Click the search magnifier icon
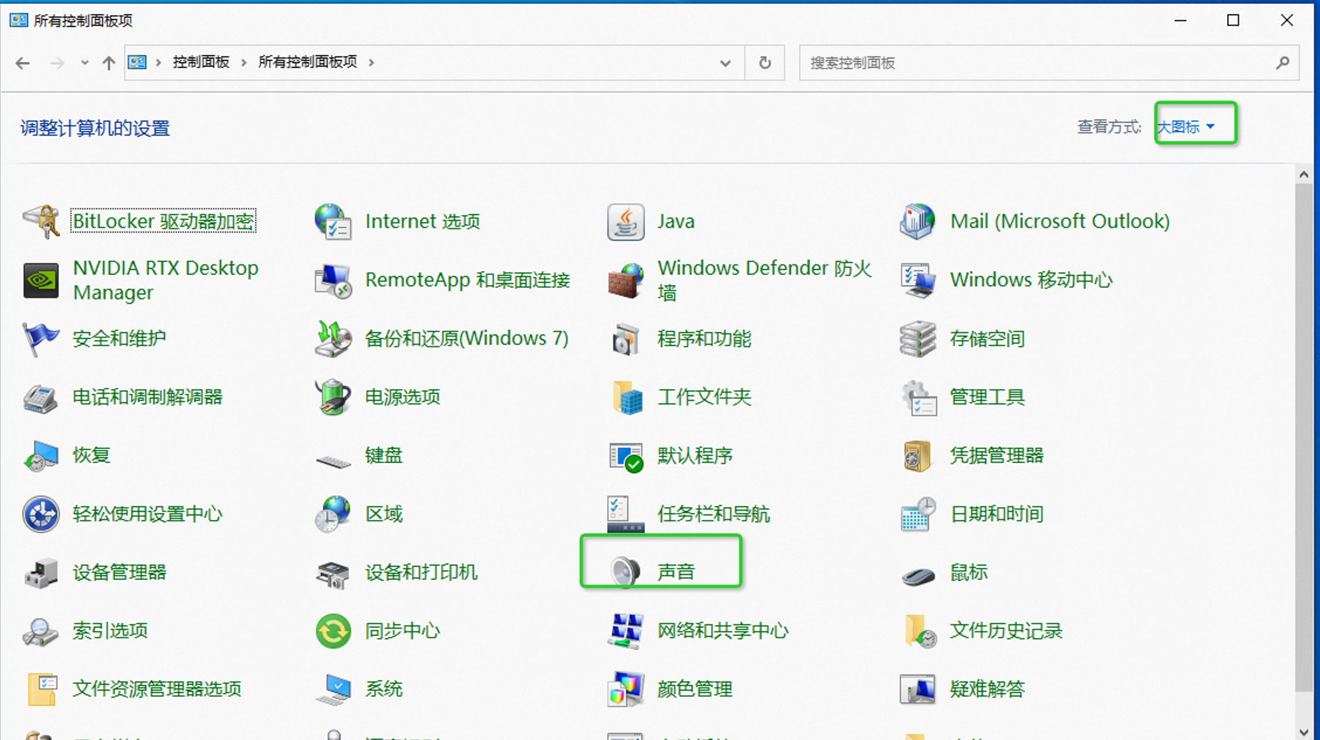The width and height of the screenshot is (1320, 740). pos(1283,63)
